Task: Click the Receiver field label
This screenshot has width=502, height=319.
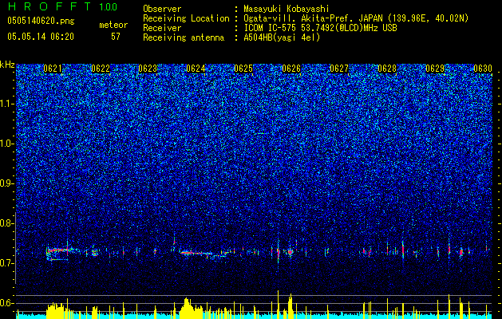Action: point(162,28)
